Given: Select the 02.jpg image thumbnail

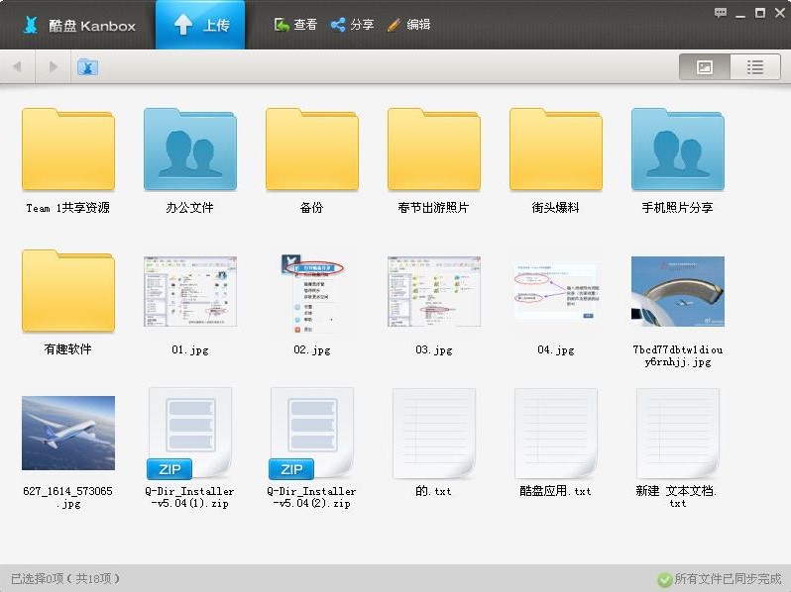Looking at the screenshot, I should pos(311,290).
